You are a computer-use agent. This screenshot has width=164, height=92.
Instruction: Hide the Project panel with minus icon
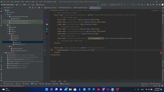(42, 8)
